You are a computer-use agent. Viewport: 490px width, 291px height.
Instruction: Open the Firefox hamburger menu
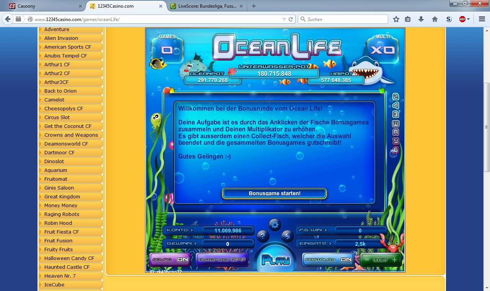click(482, 19)
